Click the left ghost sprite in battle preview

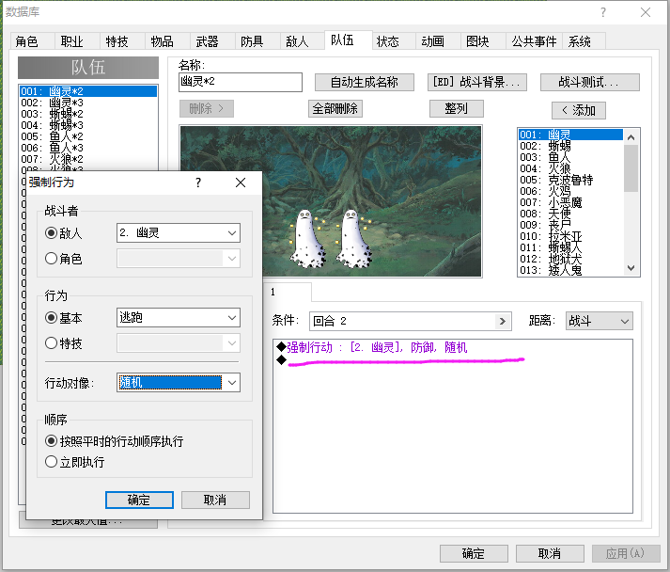point(306,238)
